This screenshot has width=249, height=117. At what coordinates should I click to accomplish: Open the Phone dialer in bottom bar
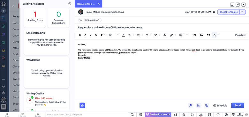click(x=240, y=115)
